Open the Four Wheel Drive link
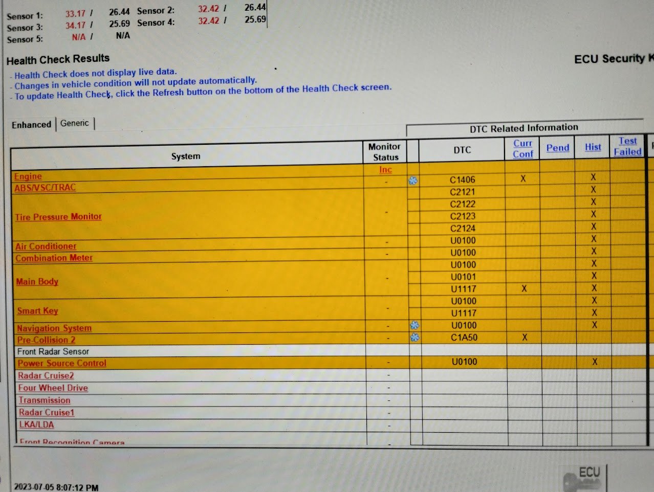Viewport: 654px width, 492px height. (x=53, y=388)
